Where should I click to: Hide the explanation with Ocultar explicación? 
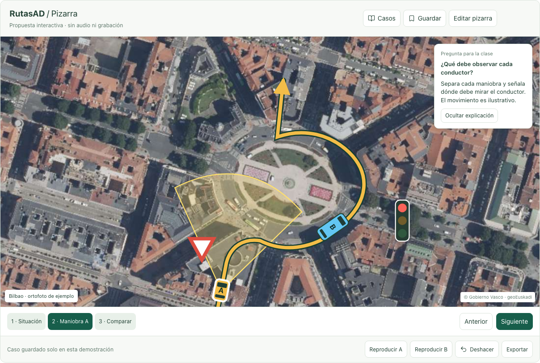point(469,115)
